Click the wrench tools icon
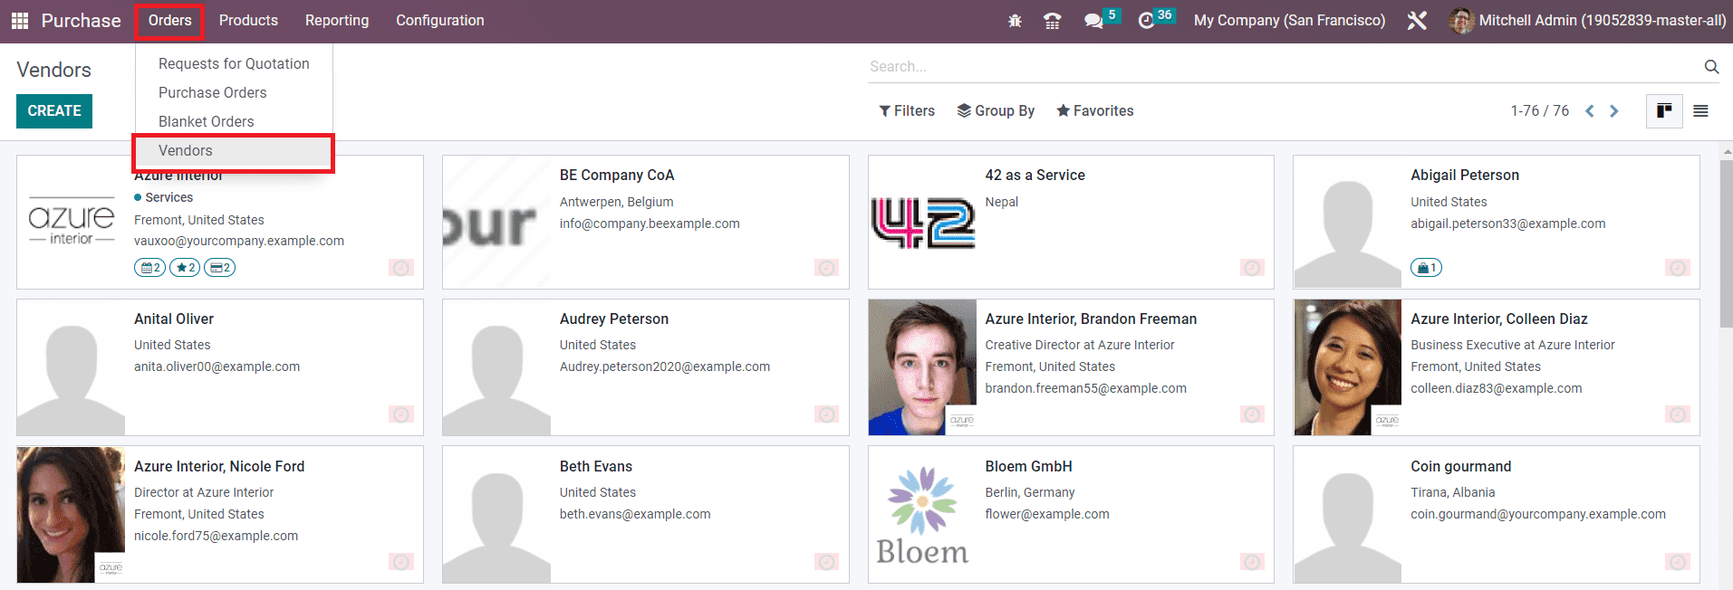This screenshot has width=1733, height=590. (x=1417, y=21)
